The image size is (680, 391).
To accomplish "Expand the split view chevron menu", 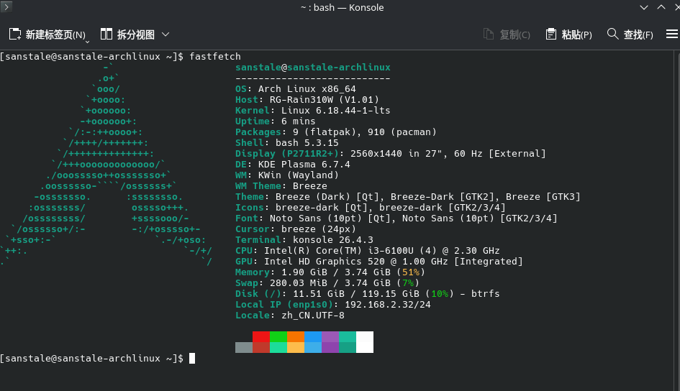I will [166, 34].
